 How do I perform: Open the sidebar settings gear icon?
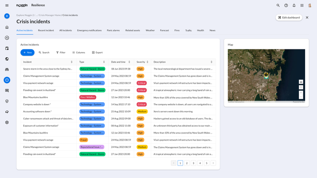click(x=7, y=122)
